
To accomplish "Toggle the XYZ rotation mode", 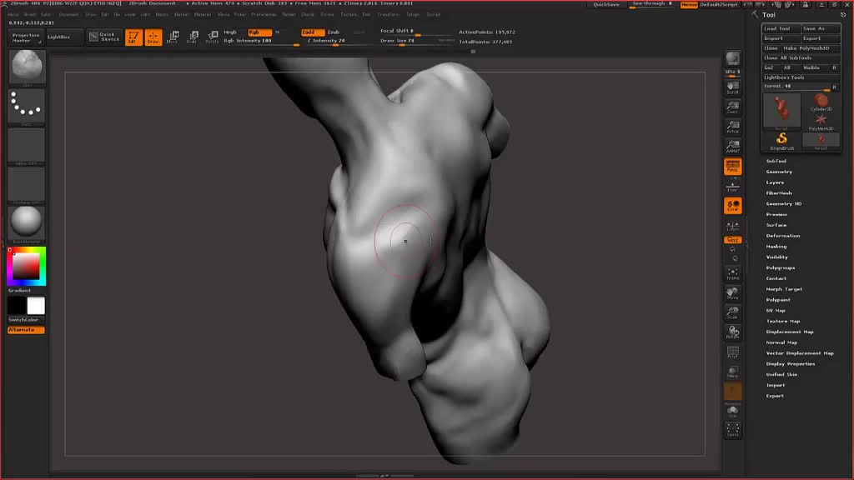I will pos(732,239).
